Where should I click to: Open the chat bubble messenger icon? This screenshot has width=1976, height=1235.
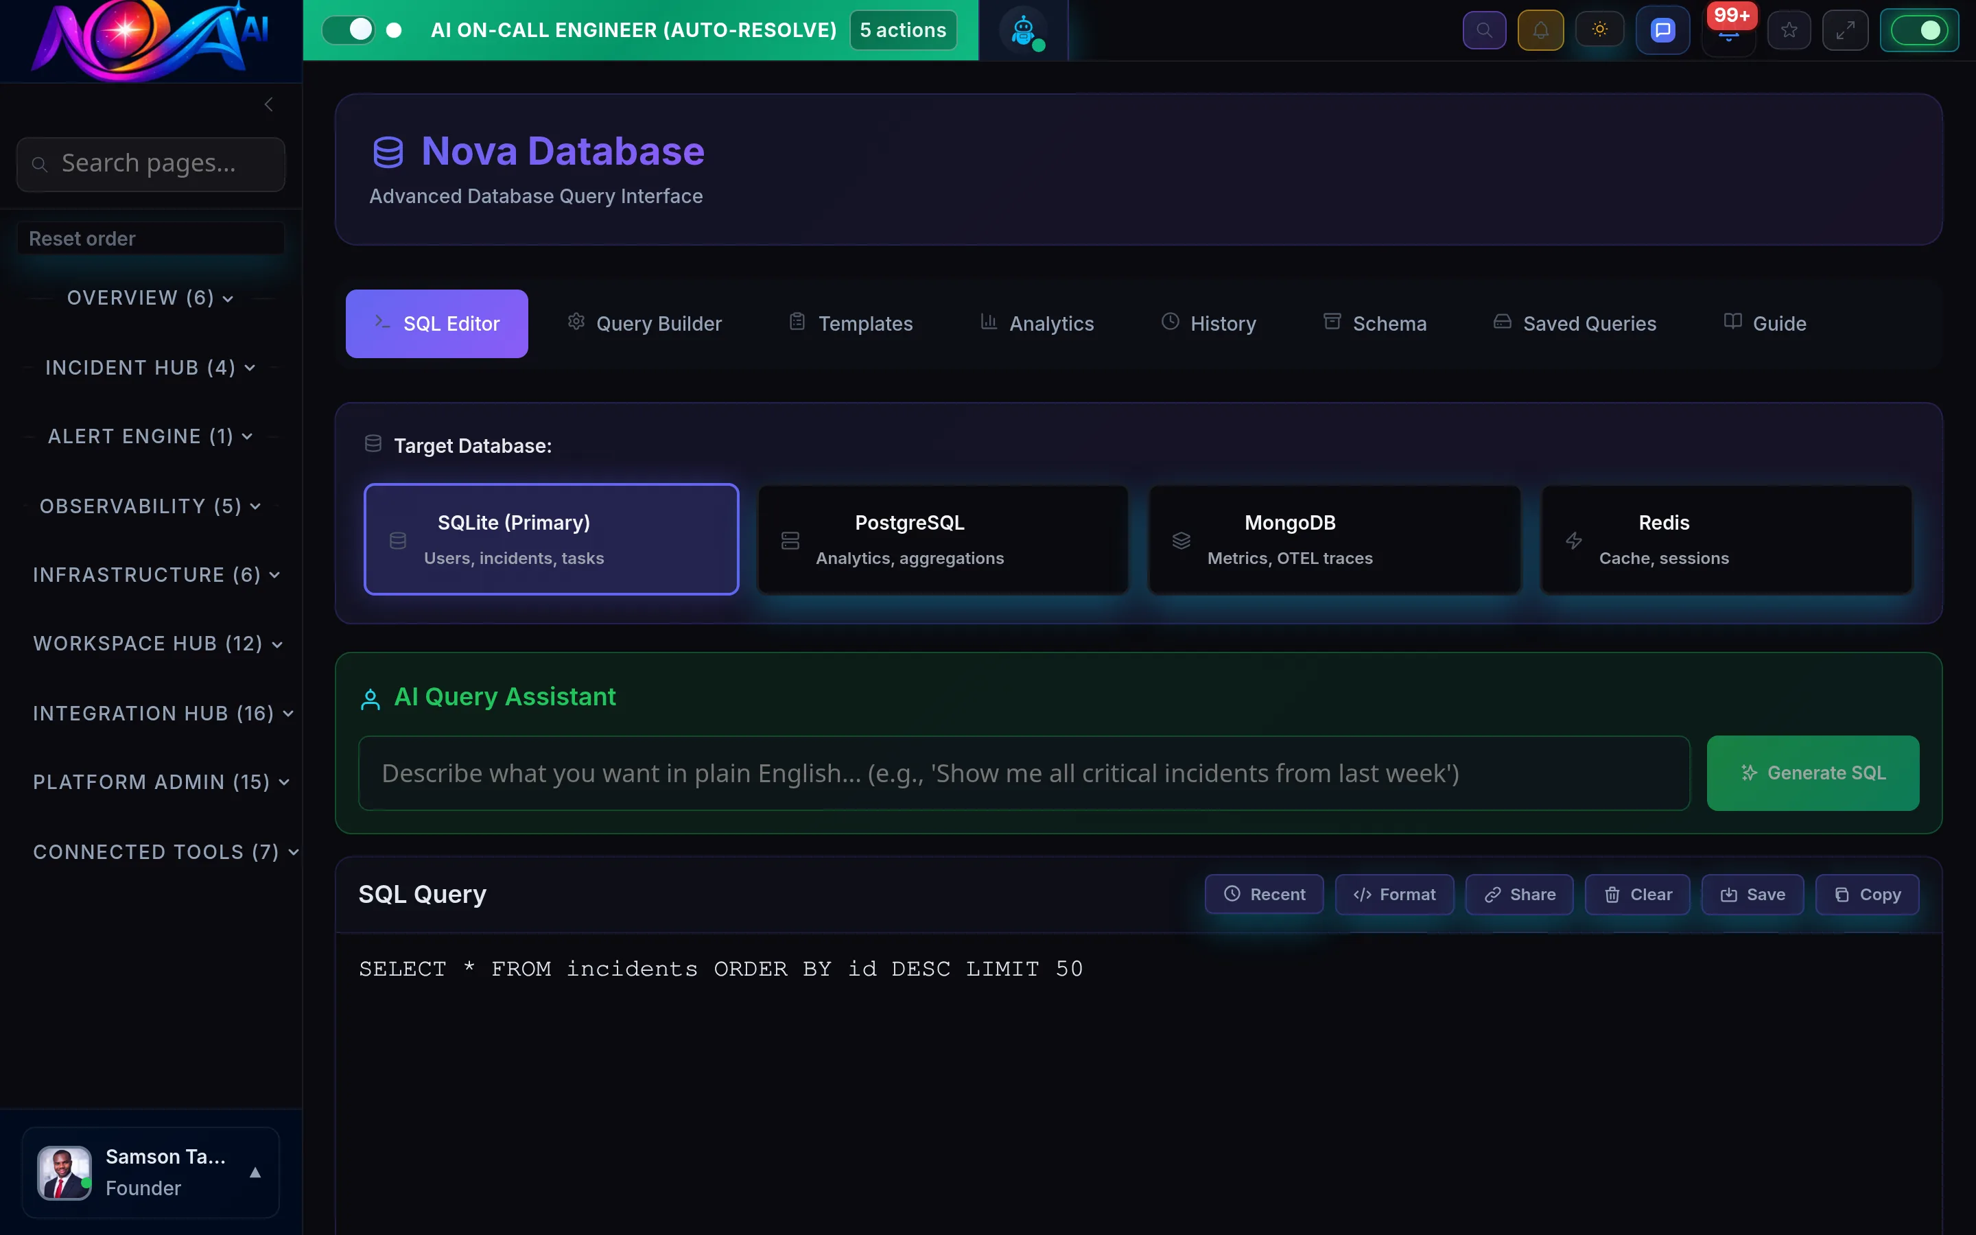[1662, 30]
